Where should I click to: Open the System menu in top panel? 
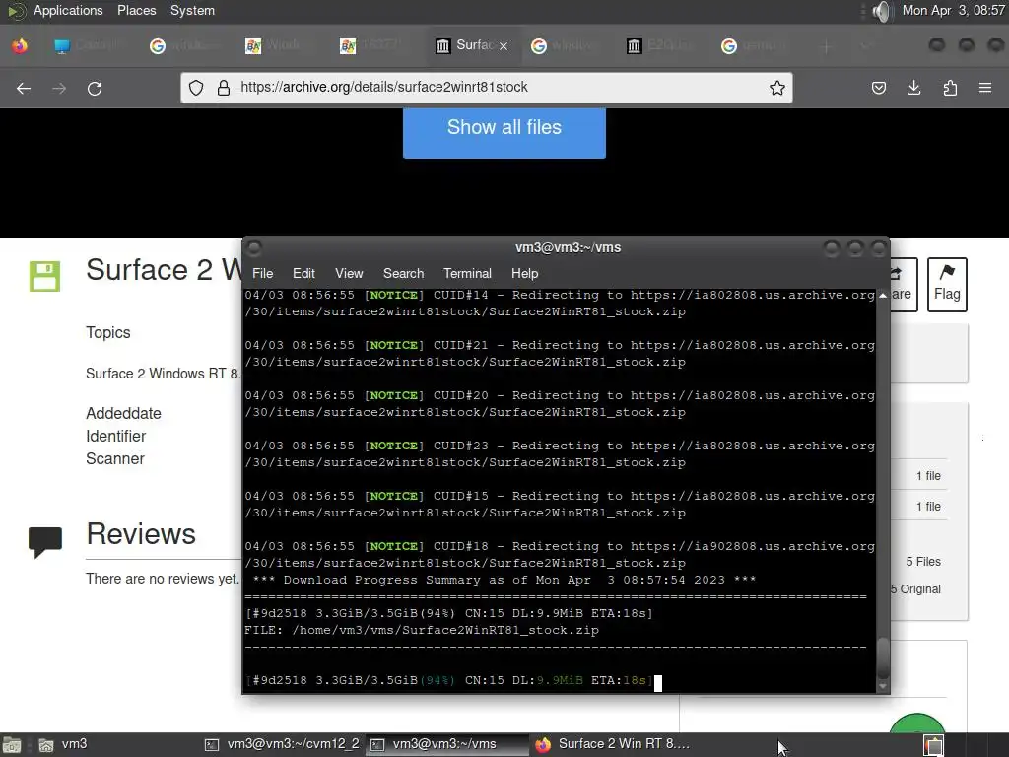[192, 10]
